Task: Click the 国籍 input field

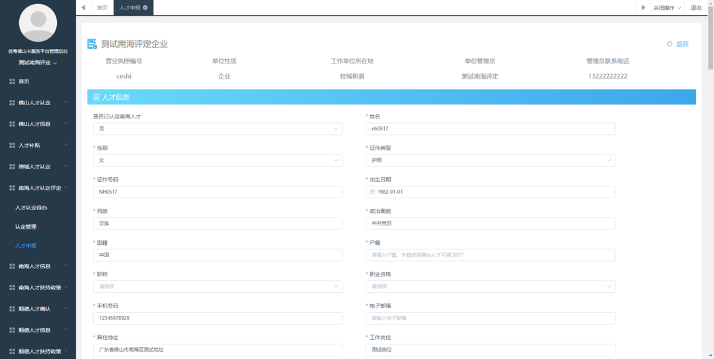Action: pyautogui.click(x=218, y=255)
